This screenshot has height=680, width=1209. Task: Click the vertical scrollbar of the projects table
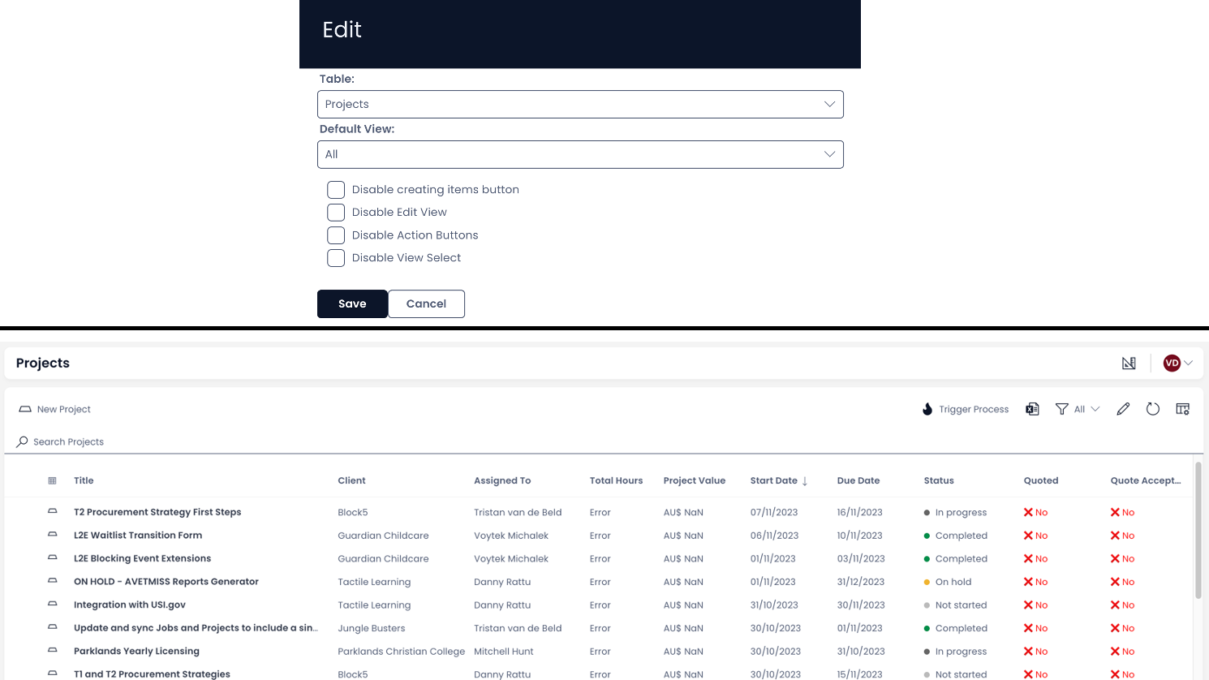tap(1198, 531)
